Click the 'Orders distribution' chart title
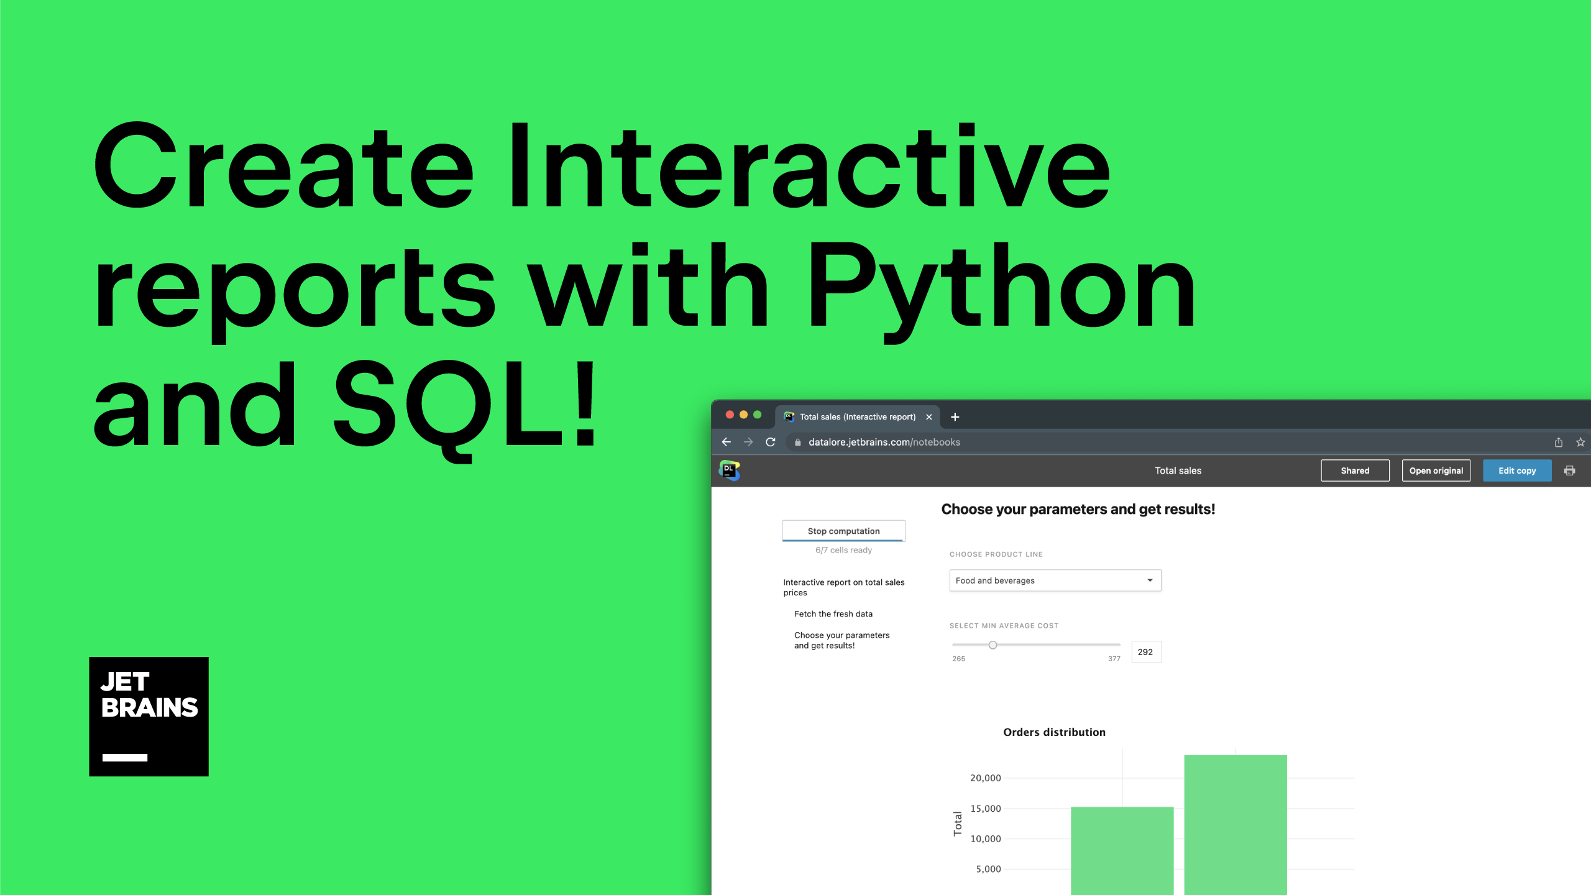Image resolution: width=1591 pixels, height=895 pixels. [x=1054, y=732]
